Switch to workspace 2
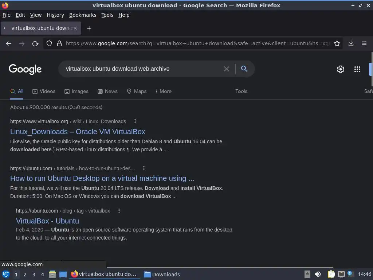 tap(25, 275)
